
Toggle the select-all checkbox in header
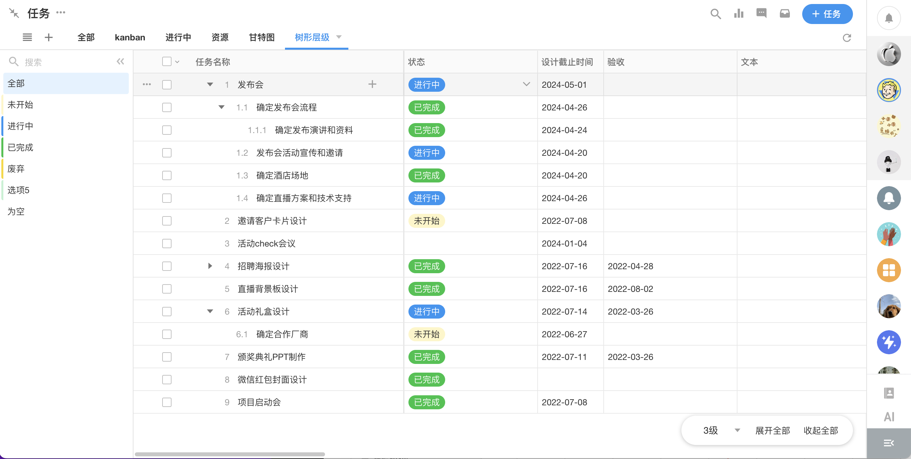click(x=167, y=61)
